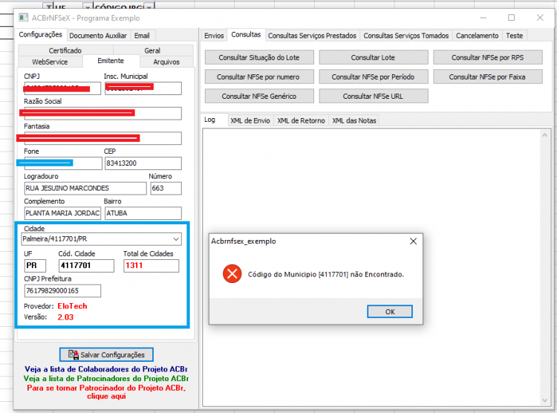The image size is (557, 413).
Task: Click Consultar NFSe por numero button
Action: click(x=259, y=77)
